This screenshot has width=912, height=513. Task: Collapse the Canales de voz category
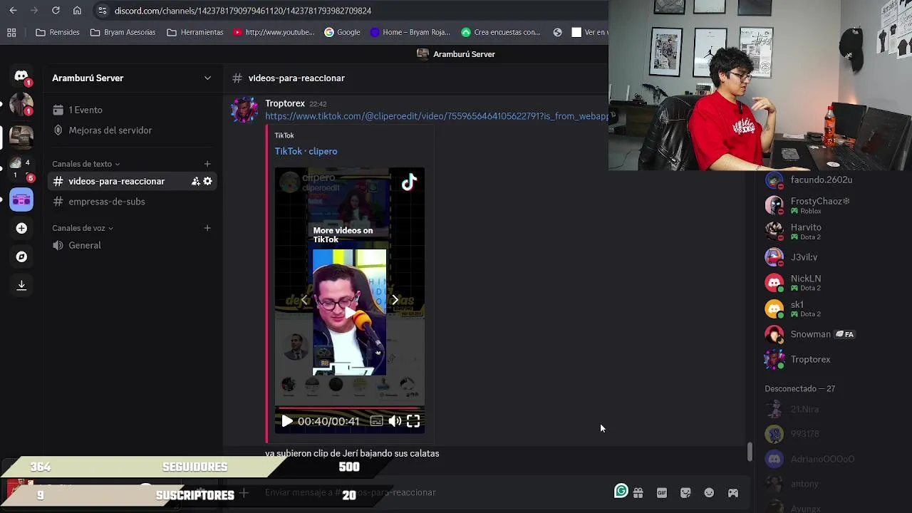tap(83, 228)
